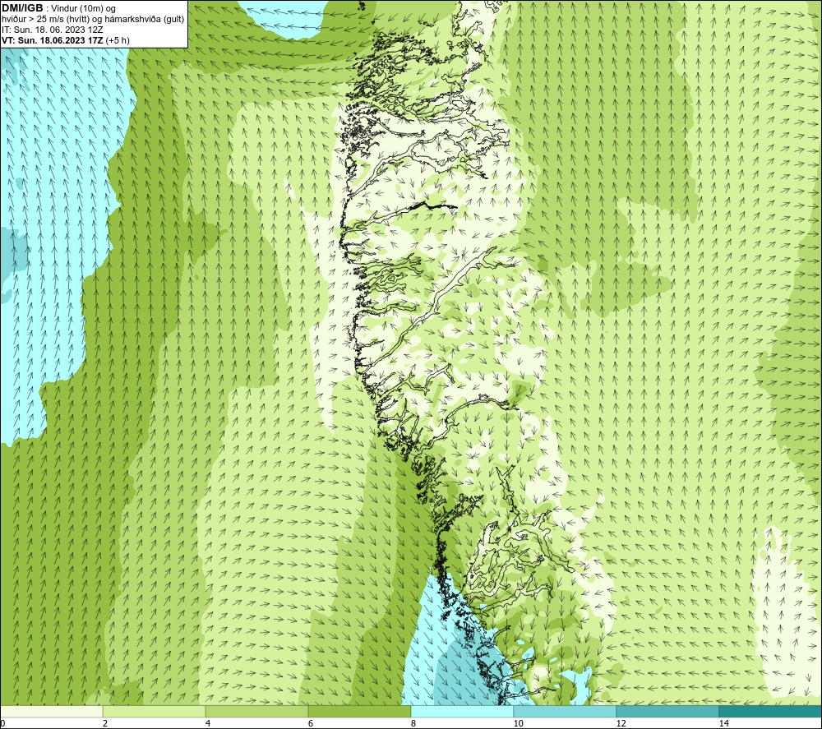Click the colorbar label '0'
The width and height of the screenshot is (822, 729).
point(2,723)
